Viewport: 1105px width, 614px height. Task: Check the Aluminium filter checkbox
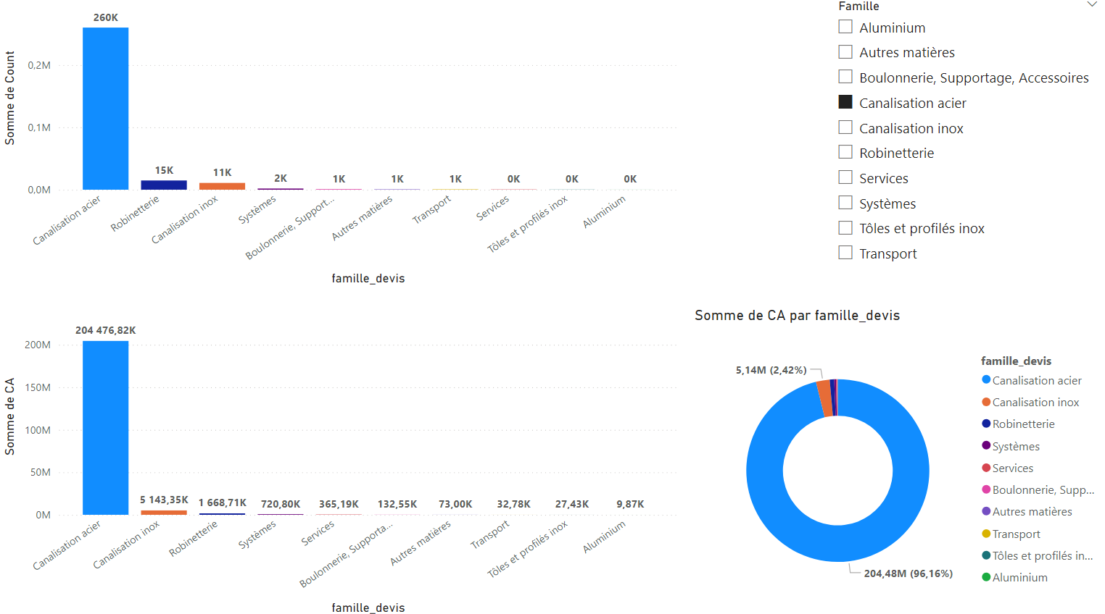[x=845, y=27]
